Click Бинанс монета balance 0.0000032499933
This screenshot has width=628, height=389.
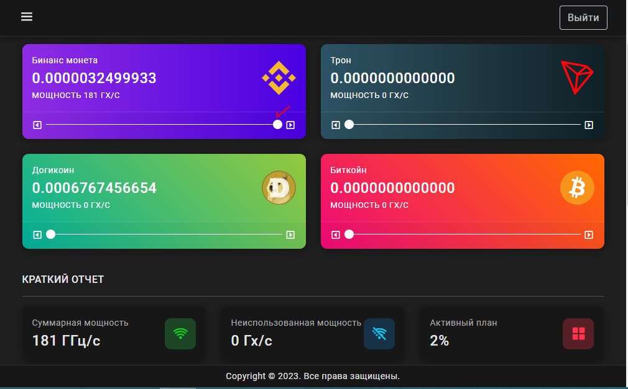pyautogui.click(x=94, y=78)
